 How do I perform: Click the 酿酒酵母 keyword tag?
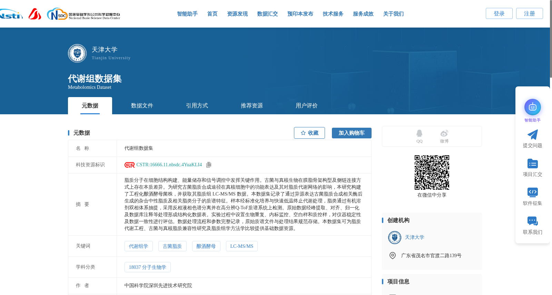click(206, 246)
